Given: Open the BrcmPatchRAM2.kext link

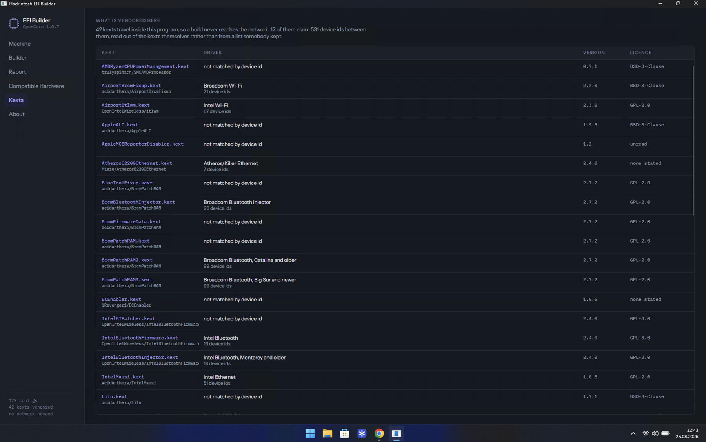Looking at the screenshot, I should click(x=127, y=260).
